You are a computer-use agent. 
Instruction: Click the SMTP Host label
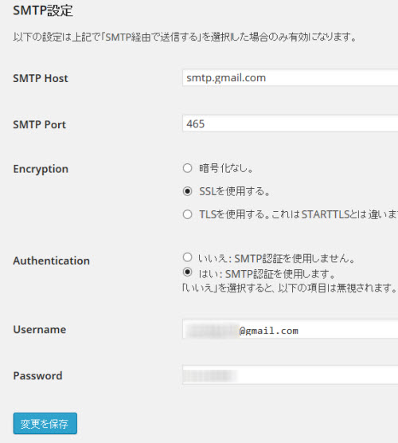pos(41,78)
